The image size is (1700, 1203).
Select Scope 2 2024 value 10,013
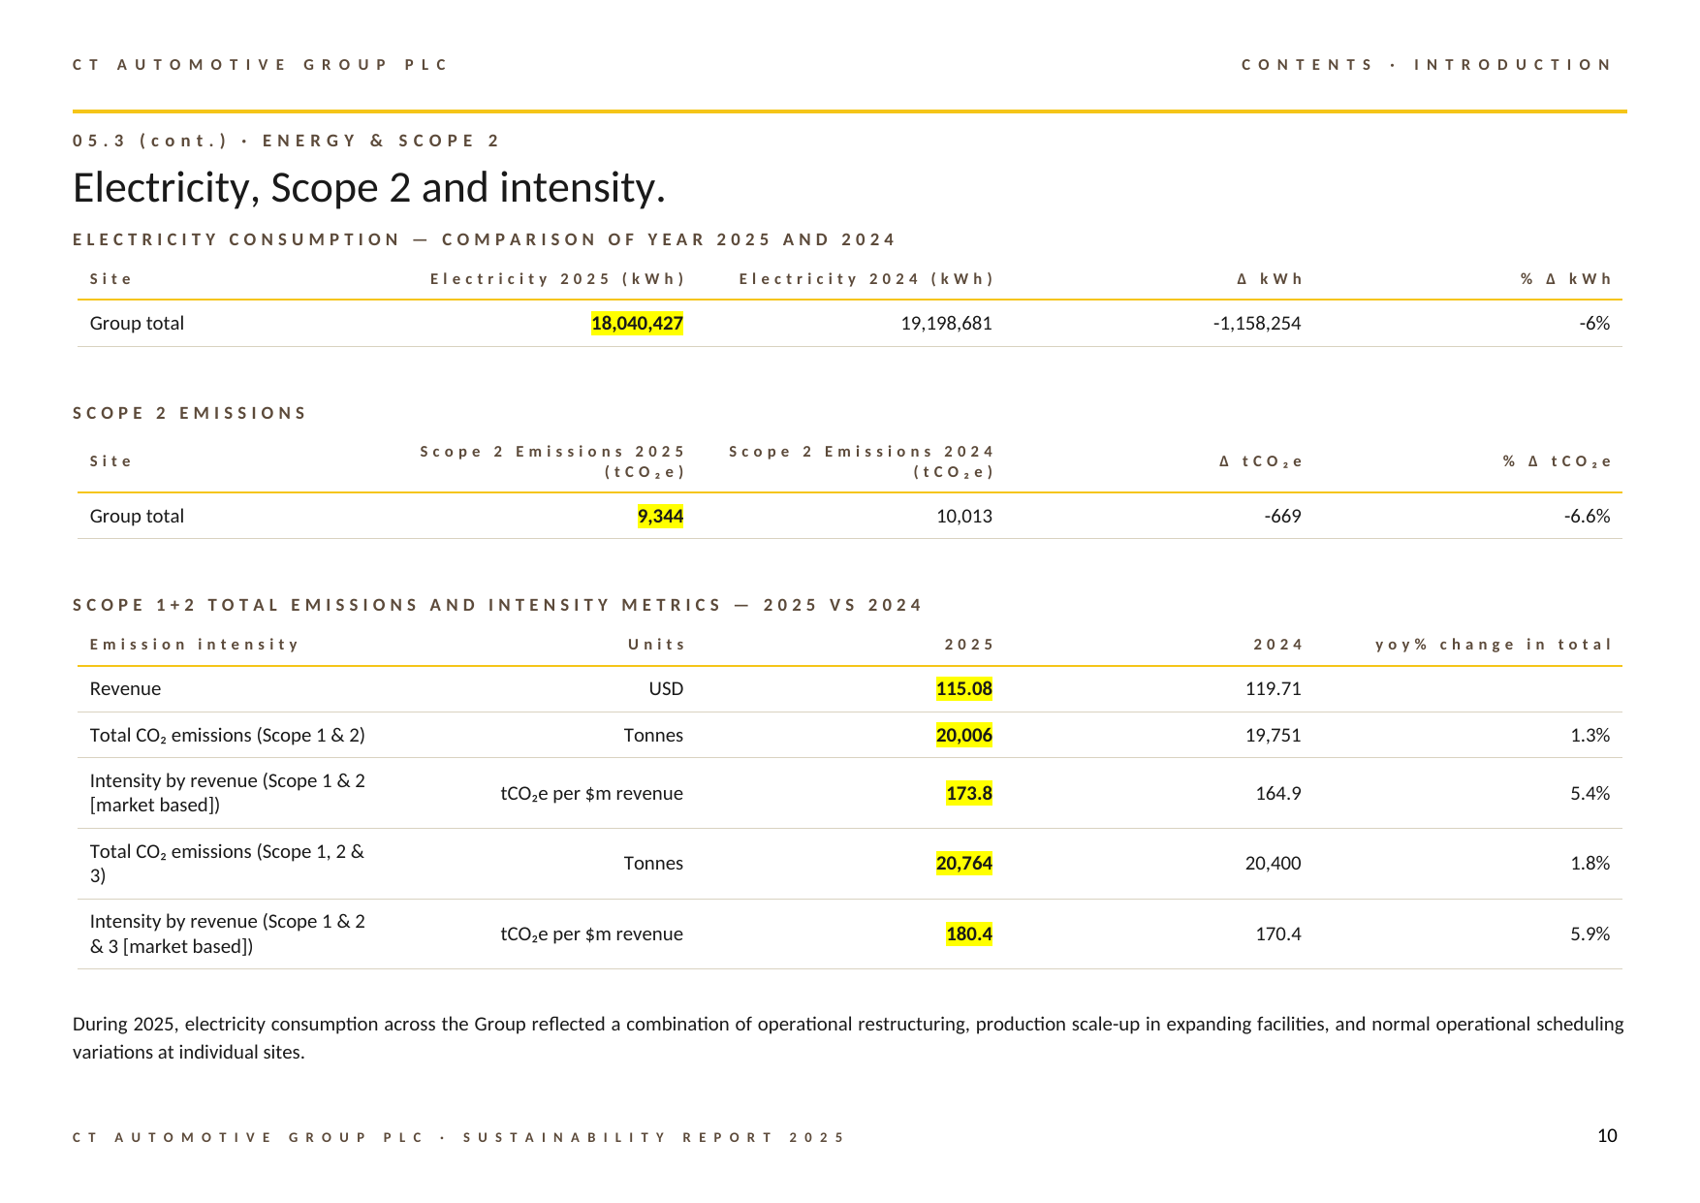964,517
